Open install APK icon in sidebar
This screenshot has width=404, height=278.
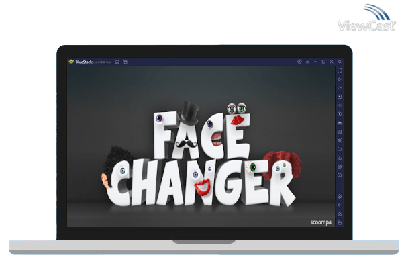click(340, 123)
